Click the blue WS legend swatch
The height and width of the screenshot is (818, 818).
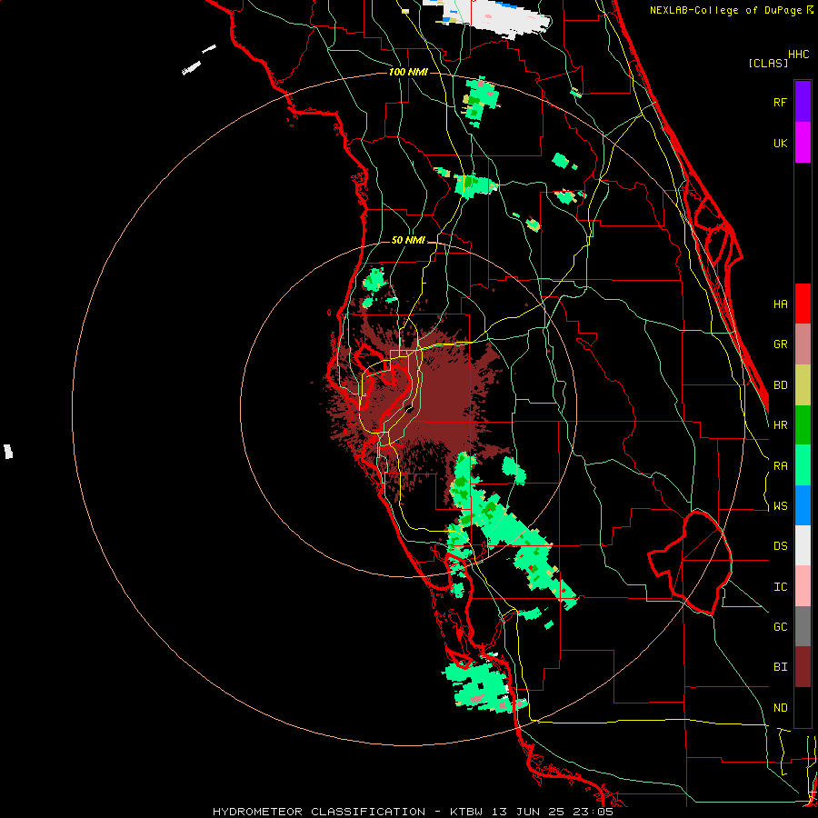pyautogui.click(x=803, y=505)
